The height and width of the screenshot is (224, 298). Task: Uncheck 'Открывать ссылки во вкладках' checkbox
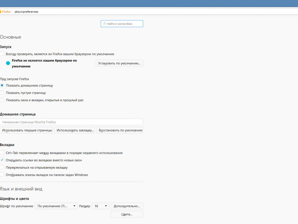(x=2, y=160)
